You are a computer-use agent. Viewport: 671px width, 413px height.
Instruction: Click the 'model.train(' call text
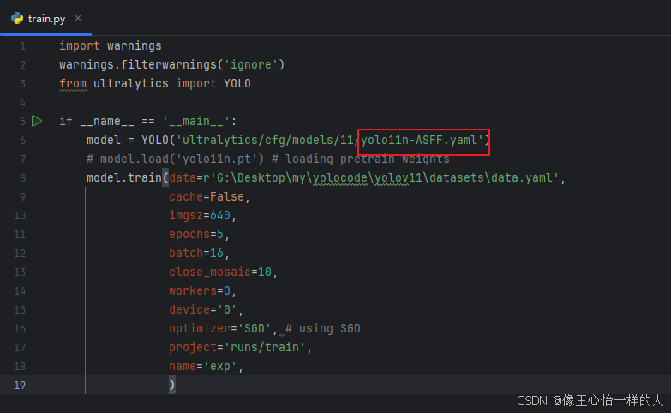127,177
